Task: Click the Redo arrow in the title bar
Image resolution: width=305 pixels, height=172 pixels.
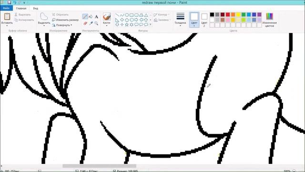Action: [20, 2]
